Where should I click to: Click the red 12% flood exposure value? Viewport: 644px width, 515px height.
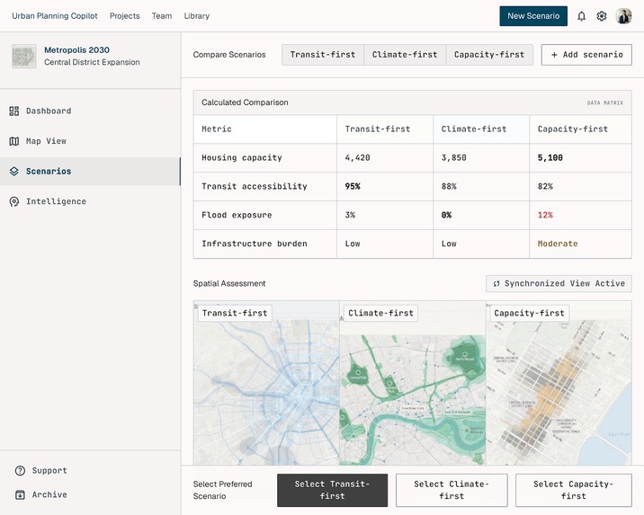point(545,215)
